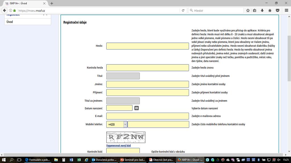Click Google Drive tray icon

point(218,160)
